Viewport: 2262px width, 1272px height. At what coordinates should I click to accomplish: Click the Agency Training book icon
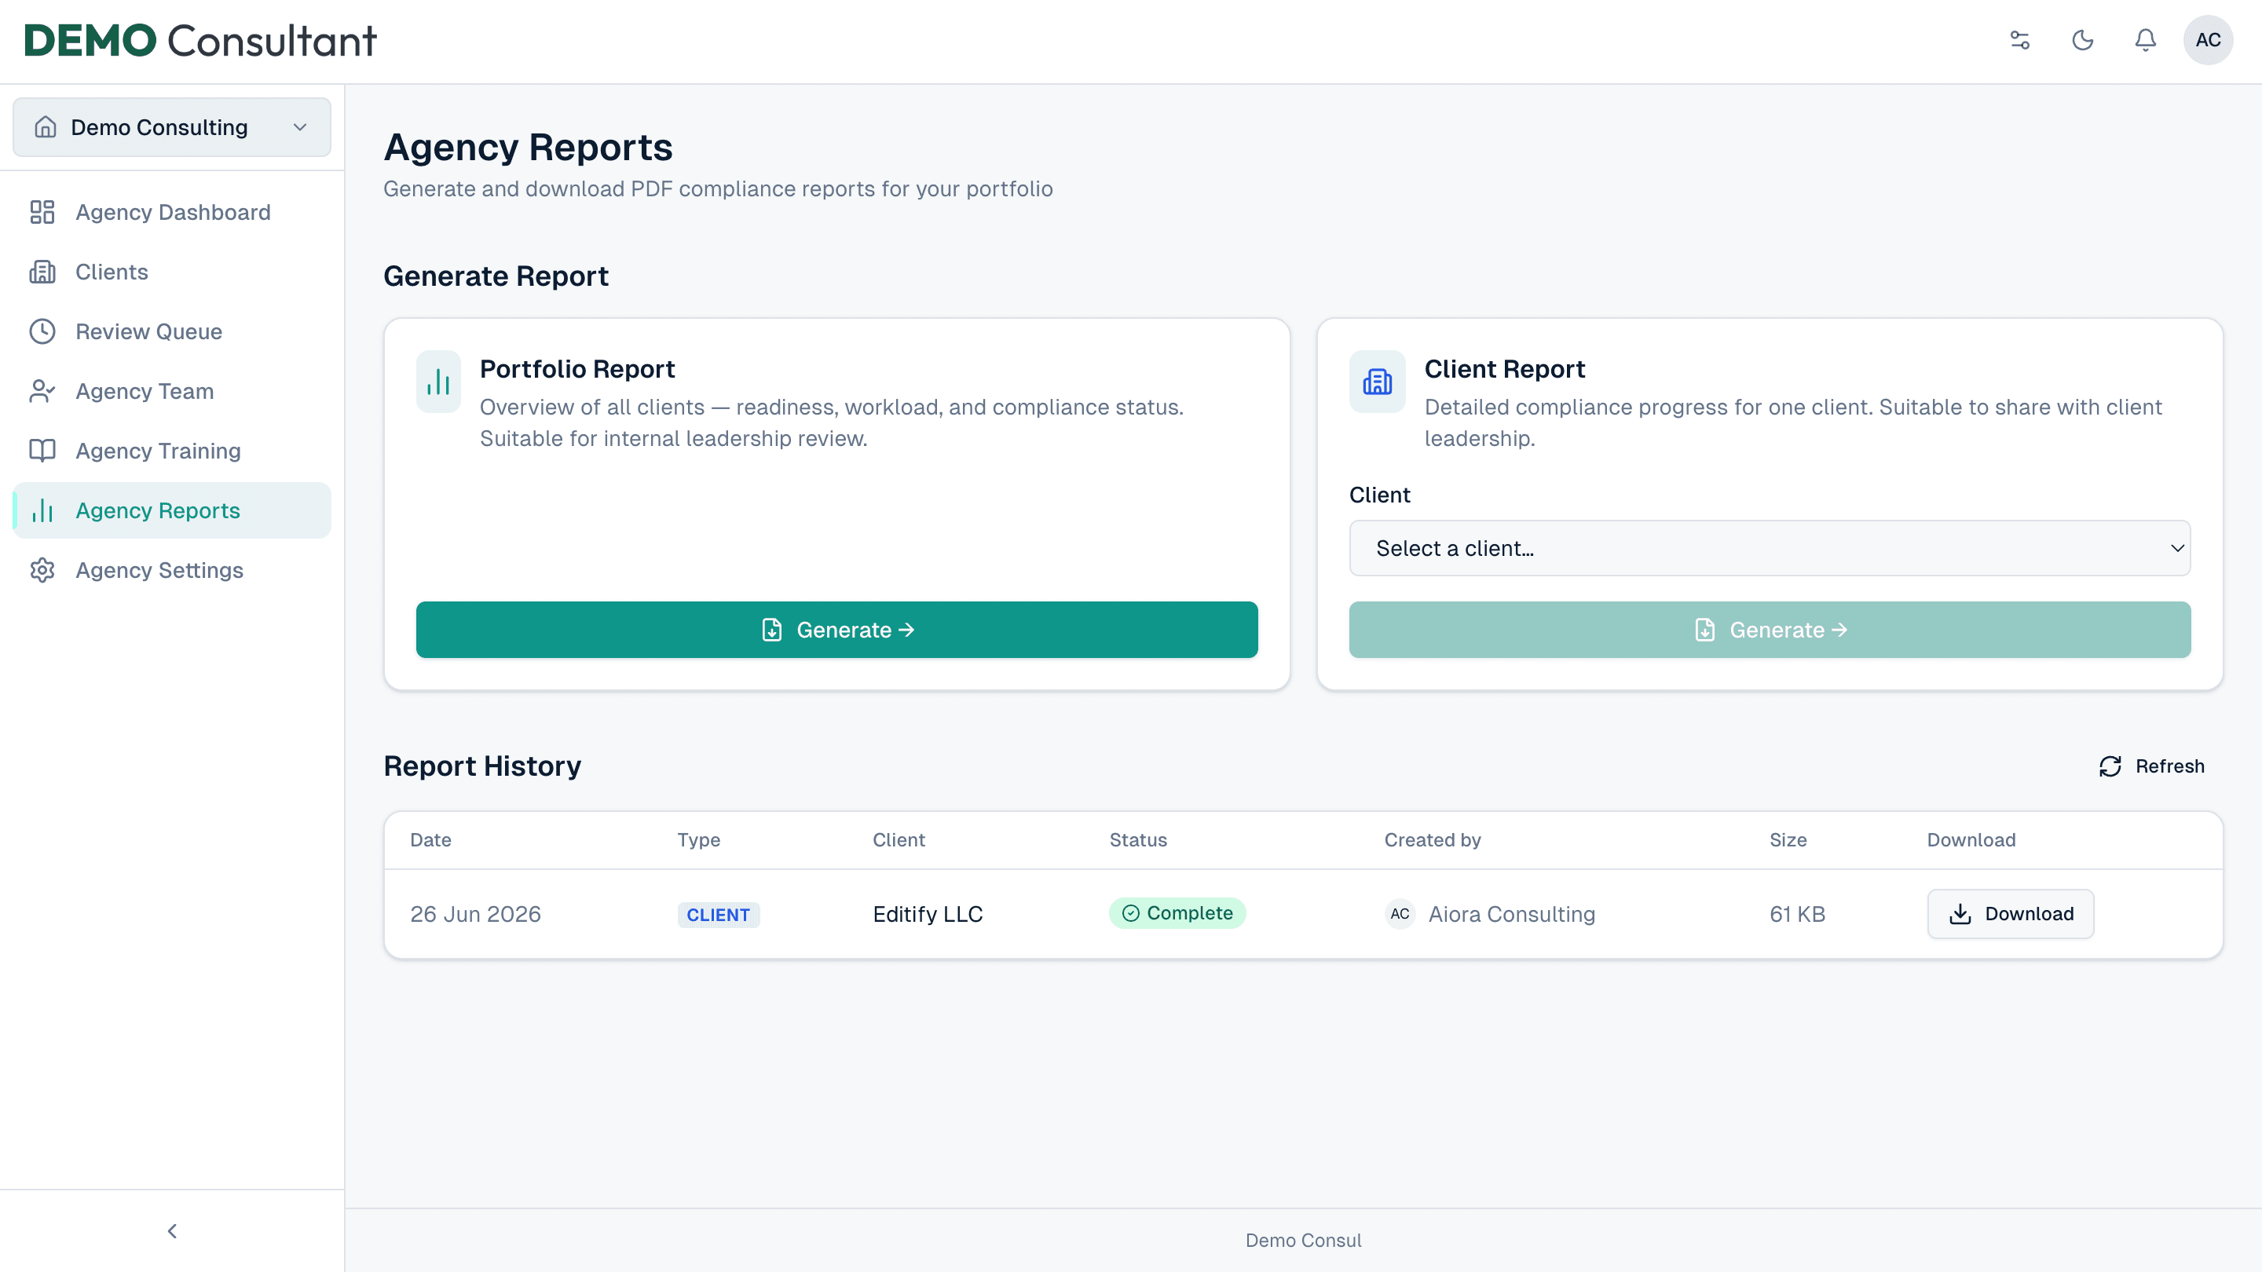[x=42, y=451]
